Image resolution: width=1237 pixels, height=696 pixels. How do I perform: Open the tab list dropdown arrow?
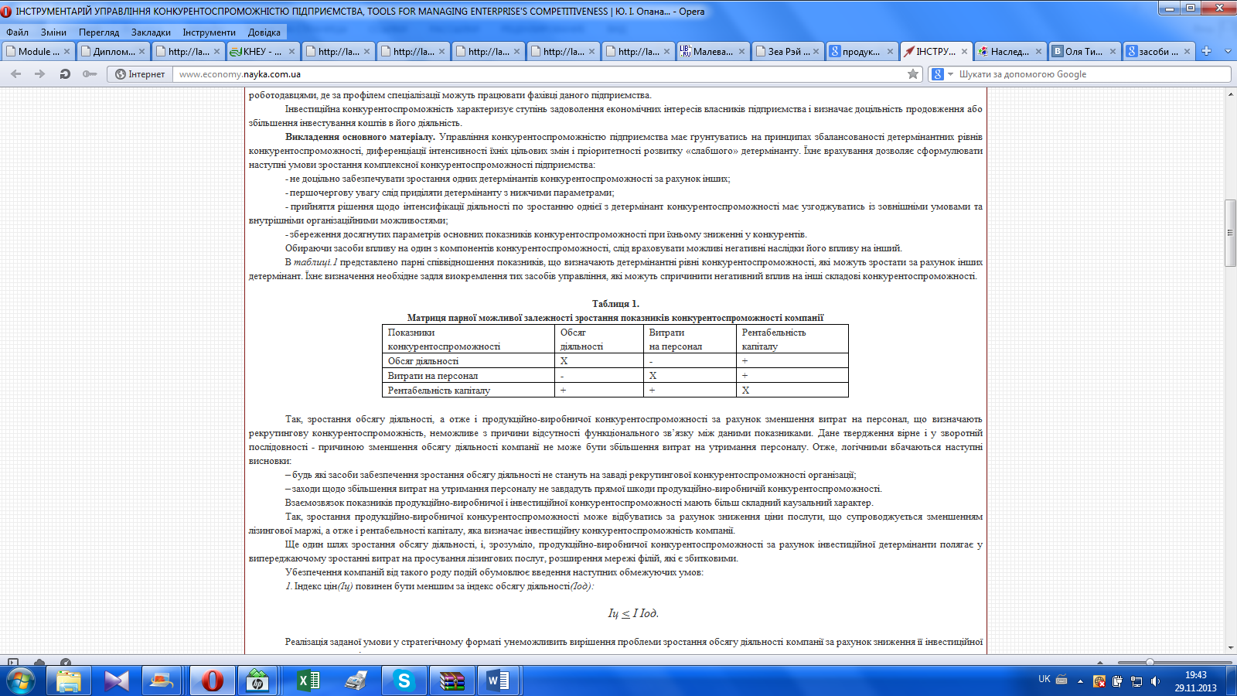[x=1228, y=51]
